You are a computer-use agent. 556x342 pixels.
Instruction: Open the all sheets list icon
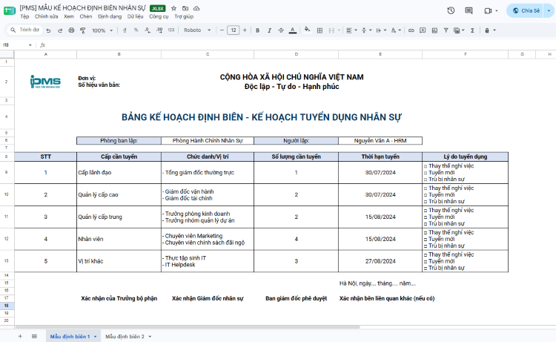click(x=34, y=336)
